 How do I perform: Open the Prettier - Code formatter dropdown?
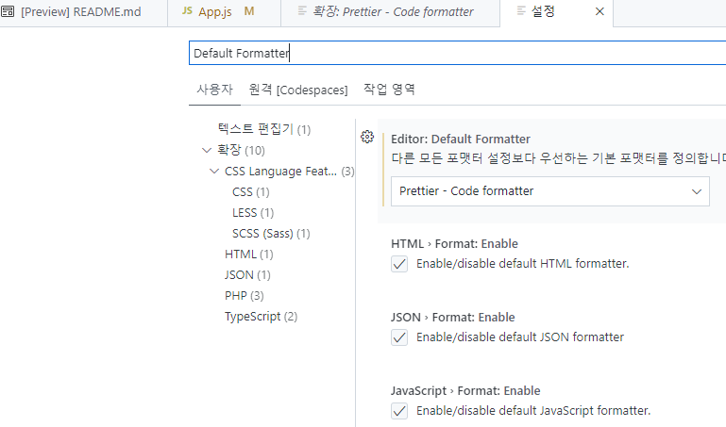[x=550, y=191]
